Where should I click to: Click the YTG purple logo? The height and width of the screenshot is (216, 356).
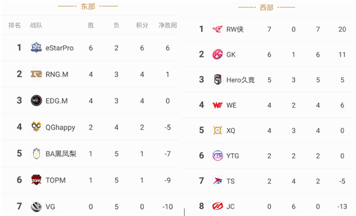tap(217, 156)
